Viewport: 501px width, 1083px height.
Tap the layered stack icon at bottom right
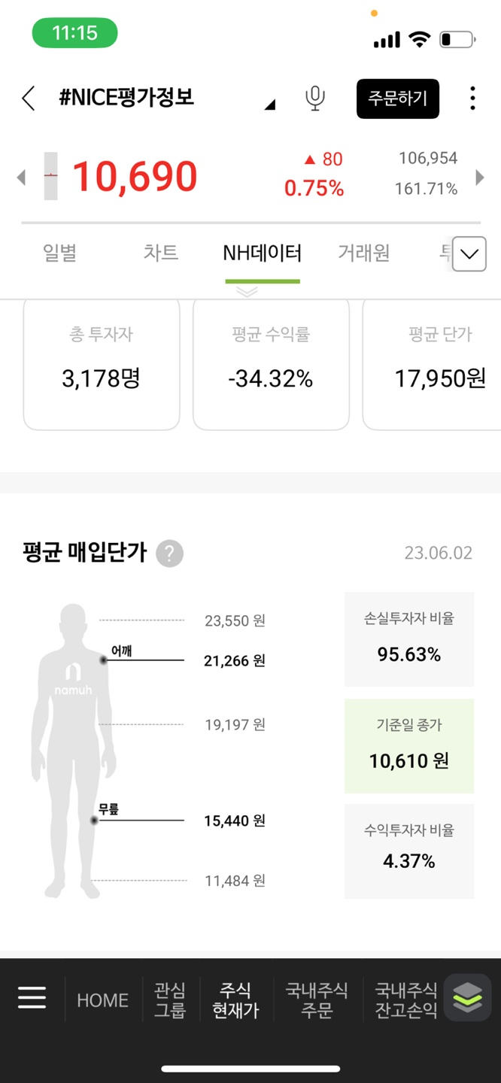click(467, 998)
